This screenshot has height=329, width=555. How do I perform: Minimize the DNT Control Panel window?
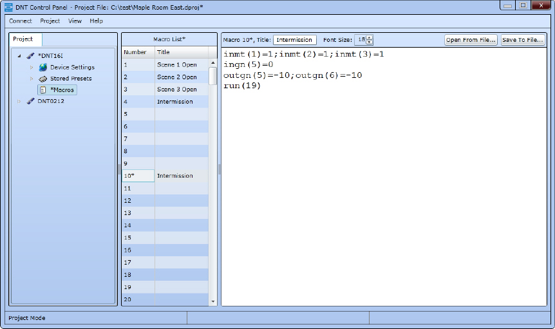[x=508, y=5]
